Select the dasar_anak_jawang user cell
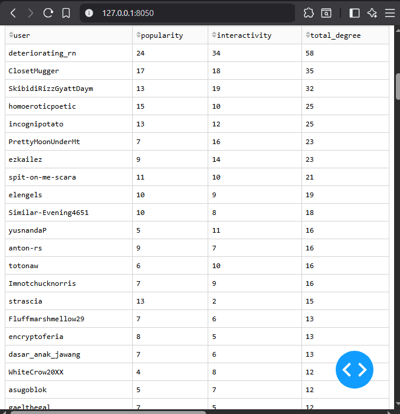Image resolution: width=400 pixels, height=414 pixels. [68, 354]
